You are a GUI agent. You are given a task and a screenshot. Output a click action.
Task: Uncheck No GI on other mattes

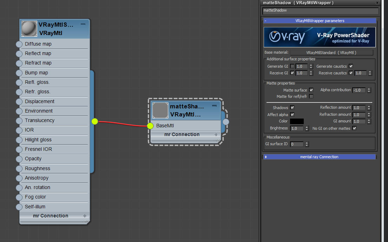coord(354,128)
